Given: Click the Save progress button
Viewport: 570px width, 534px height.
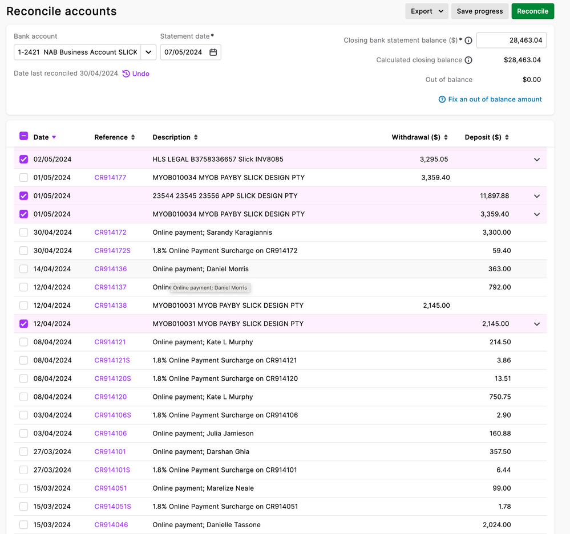Looking at the screenshot, I should tap(479, 11).
